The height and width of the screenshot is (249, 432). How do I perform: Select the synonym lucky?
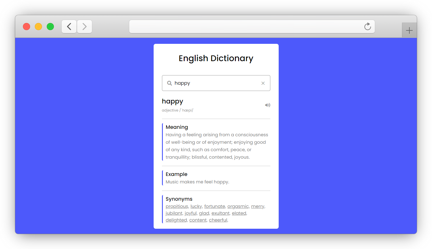coord(196,206)
